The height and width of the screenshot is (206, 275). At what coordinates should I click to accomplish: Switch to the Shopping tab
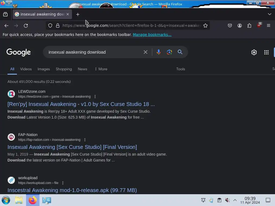click(64, 69)
